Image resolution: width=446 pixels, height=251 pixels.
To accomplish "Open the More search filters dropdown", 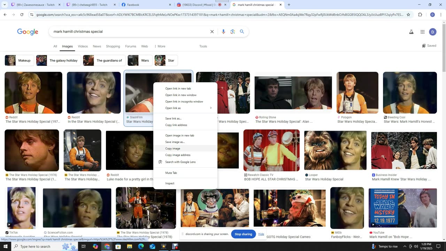I will [x=160, y=46].
